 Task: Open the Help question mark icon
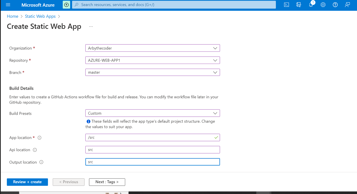point(335,5)
